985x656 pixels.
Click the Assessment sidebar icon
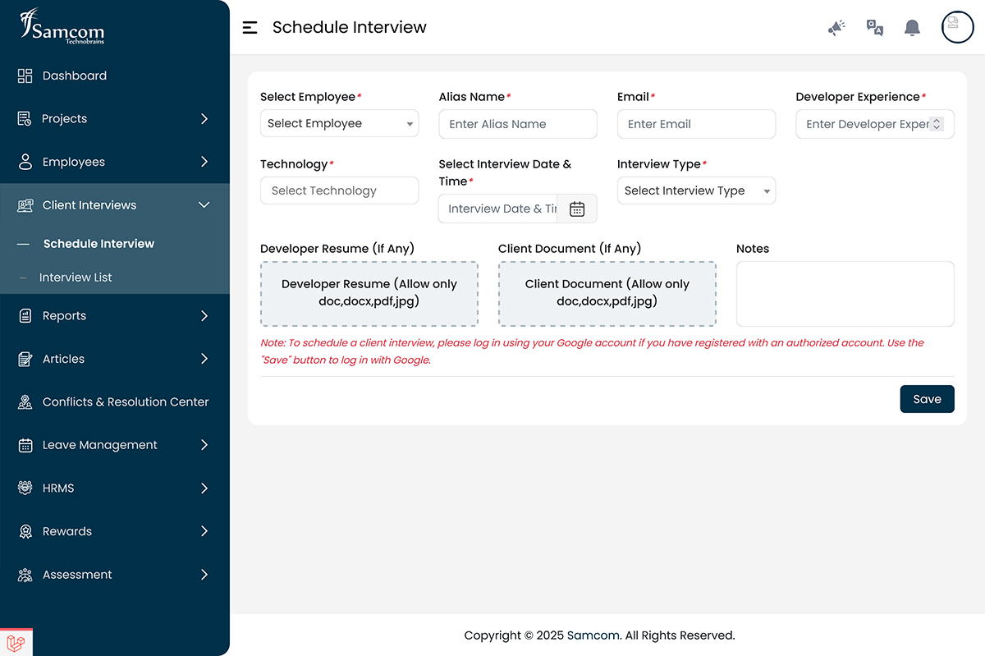[25, 575]
